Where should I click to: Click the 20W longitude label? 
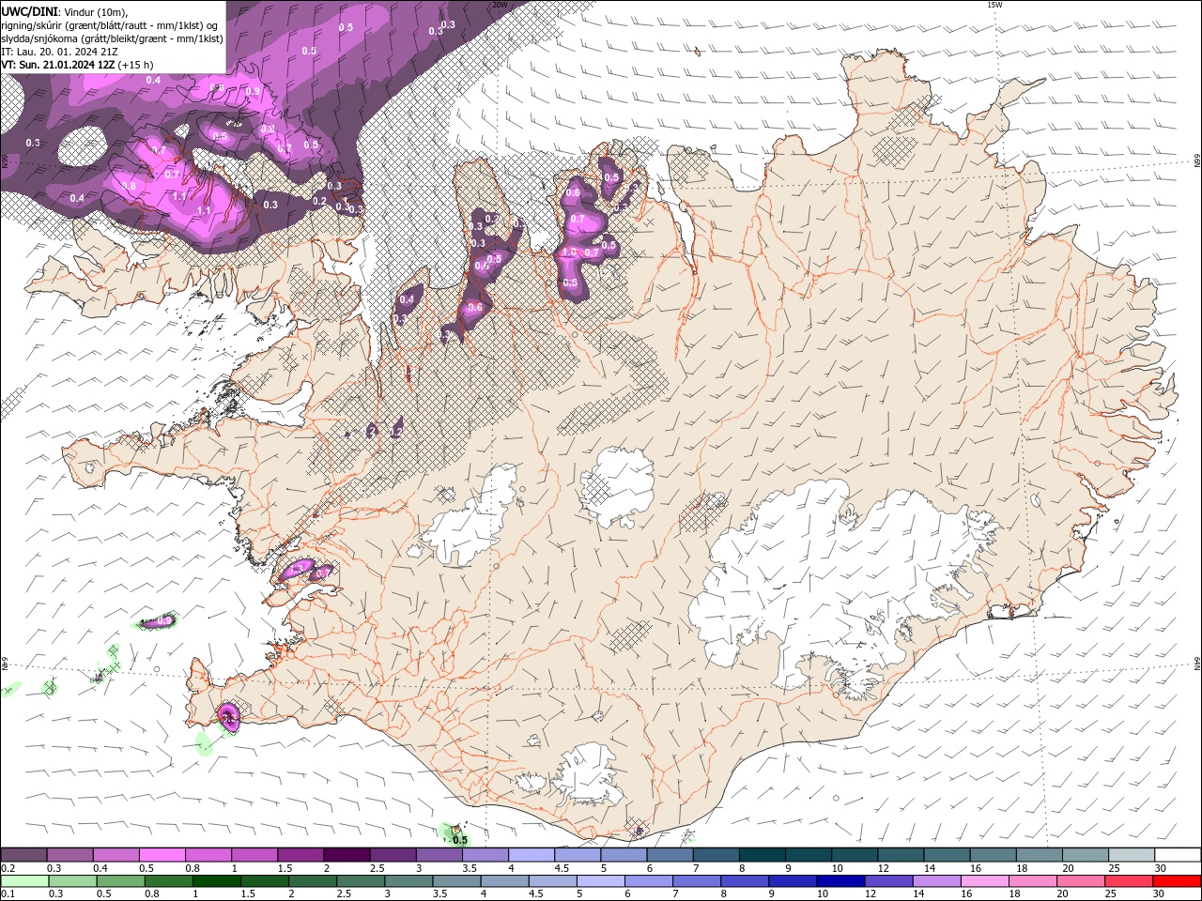(x=500, y=5)
